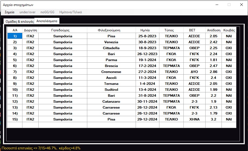Select the Αποτελέσματα tab
Viewport: 248px width, 151px height.
(x=47, y=21)
